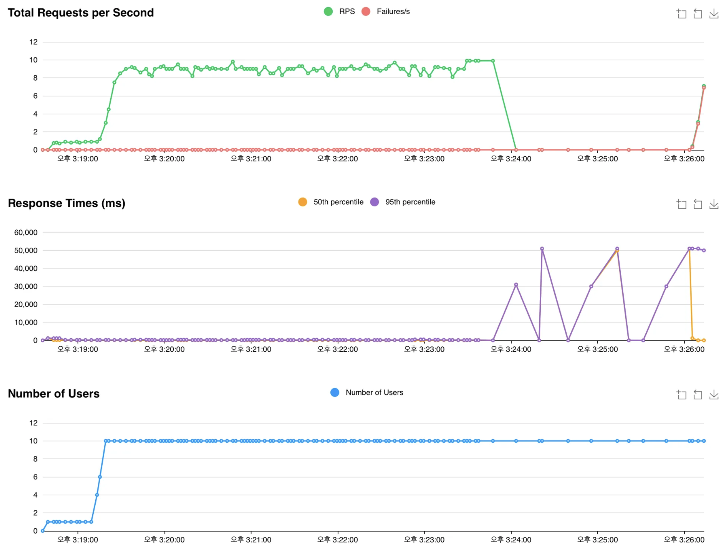Click the 31,000 ms peak on Response Times
725x554 pixels.
point(516,284)
